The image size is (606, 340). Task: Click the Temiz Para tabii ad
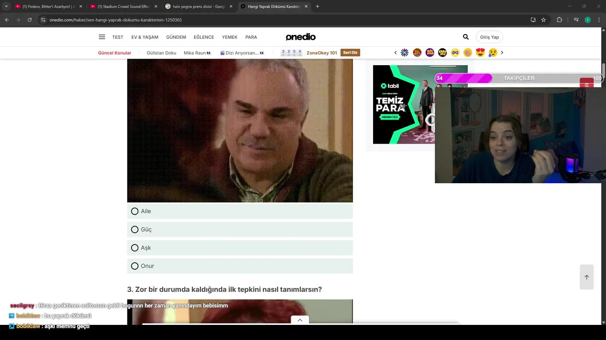[404, 104]
